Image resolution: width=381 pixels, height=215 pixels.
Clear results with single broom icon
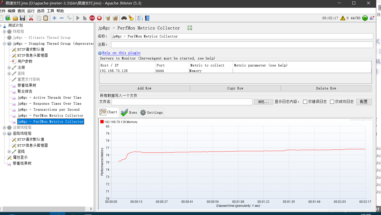(108, 18)
